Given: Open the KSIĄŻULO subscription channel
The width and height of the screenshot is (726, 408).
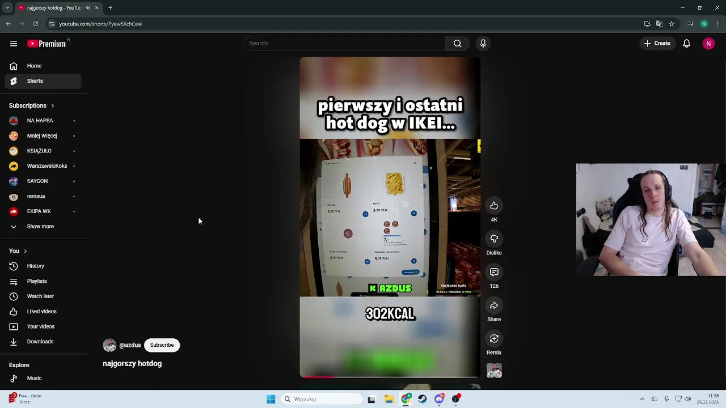Looking at the screenshot, I should 43,151.
